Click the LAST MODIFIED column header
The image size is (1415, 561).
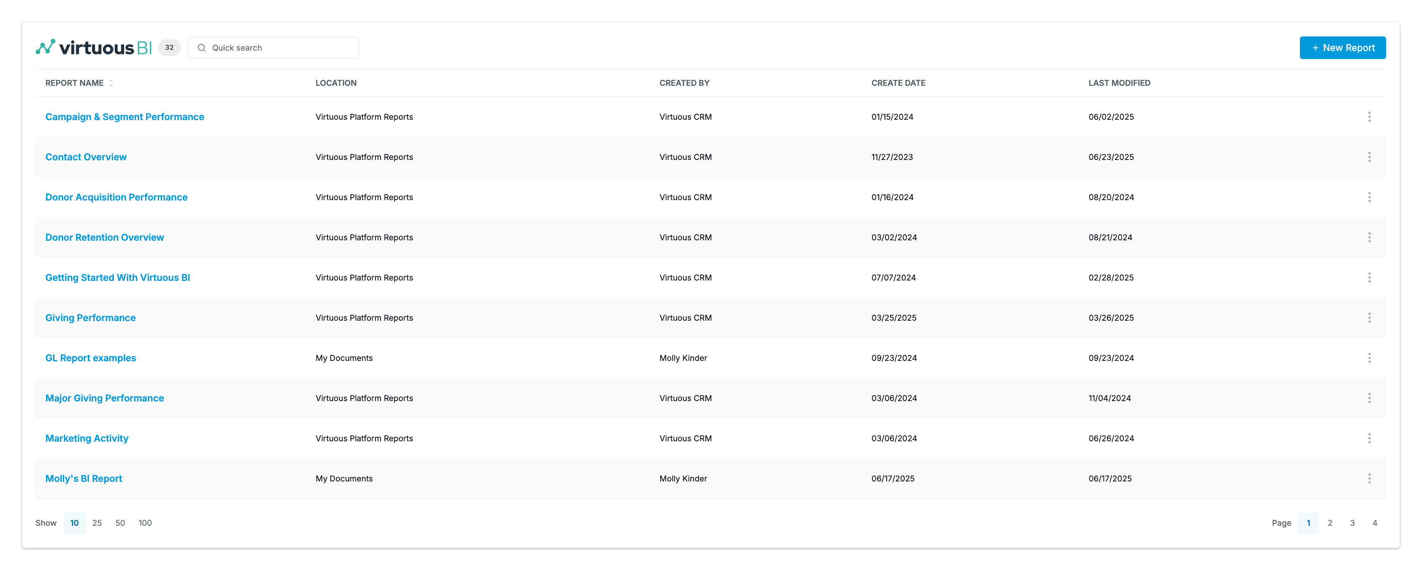[x=1119, y=83]
